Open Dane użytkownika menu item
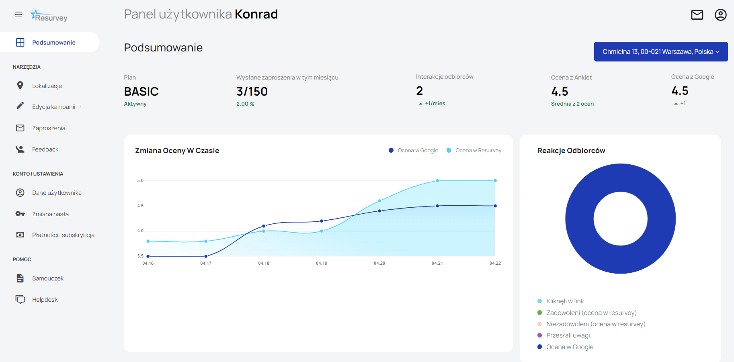Image resolution: width=734 pixels, height=362 pixels. (x=57, y=192)
